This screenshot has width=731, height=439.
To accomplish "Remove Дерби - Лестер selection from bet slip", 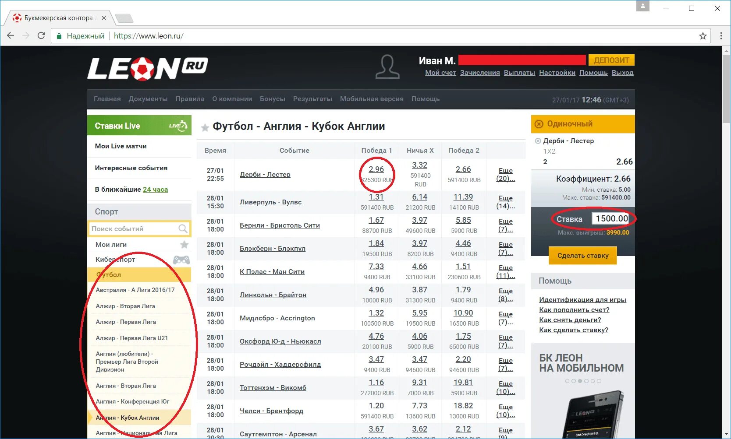I will point(538,141).
